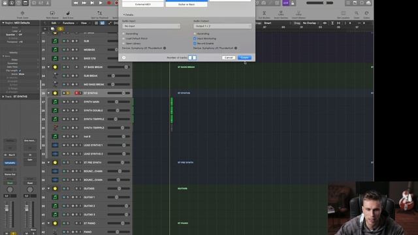Open the Edit menu in tracks area

click(54, 23)
